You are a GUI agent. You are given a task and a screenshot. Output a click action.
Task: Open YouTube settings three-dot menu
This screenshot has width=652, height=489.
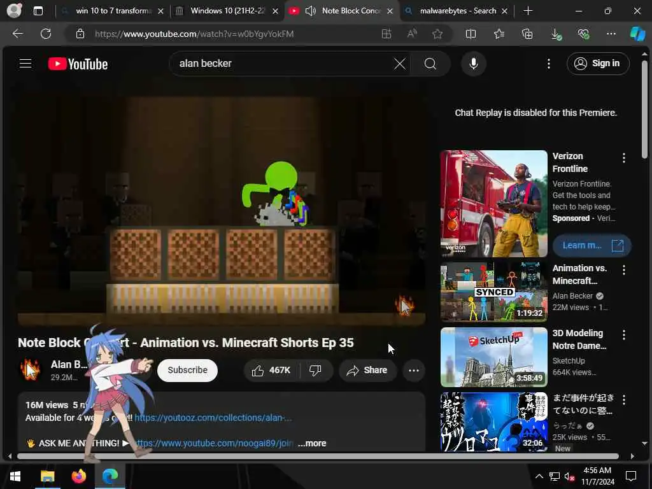[x=548, y=64]
